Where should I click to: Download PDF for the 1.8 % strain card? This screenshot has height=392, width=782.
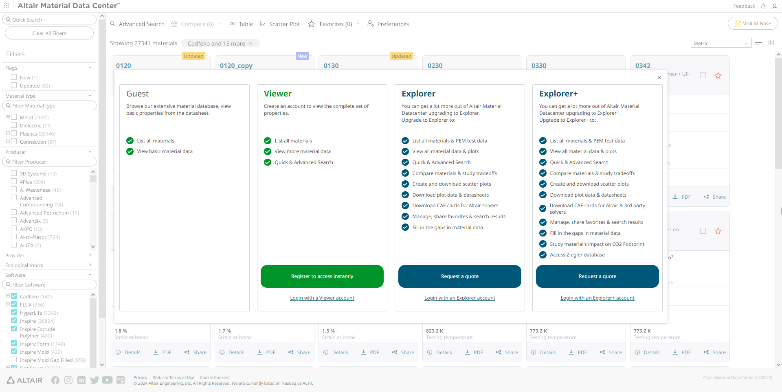tap(162, 353)
